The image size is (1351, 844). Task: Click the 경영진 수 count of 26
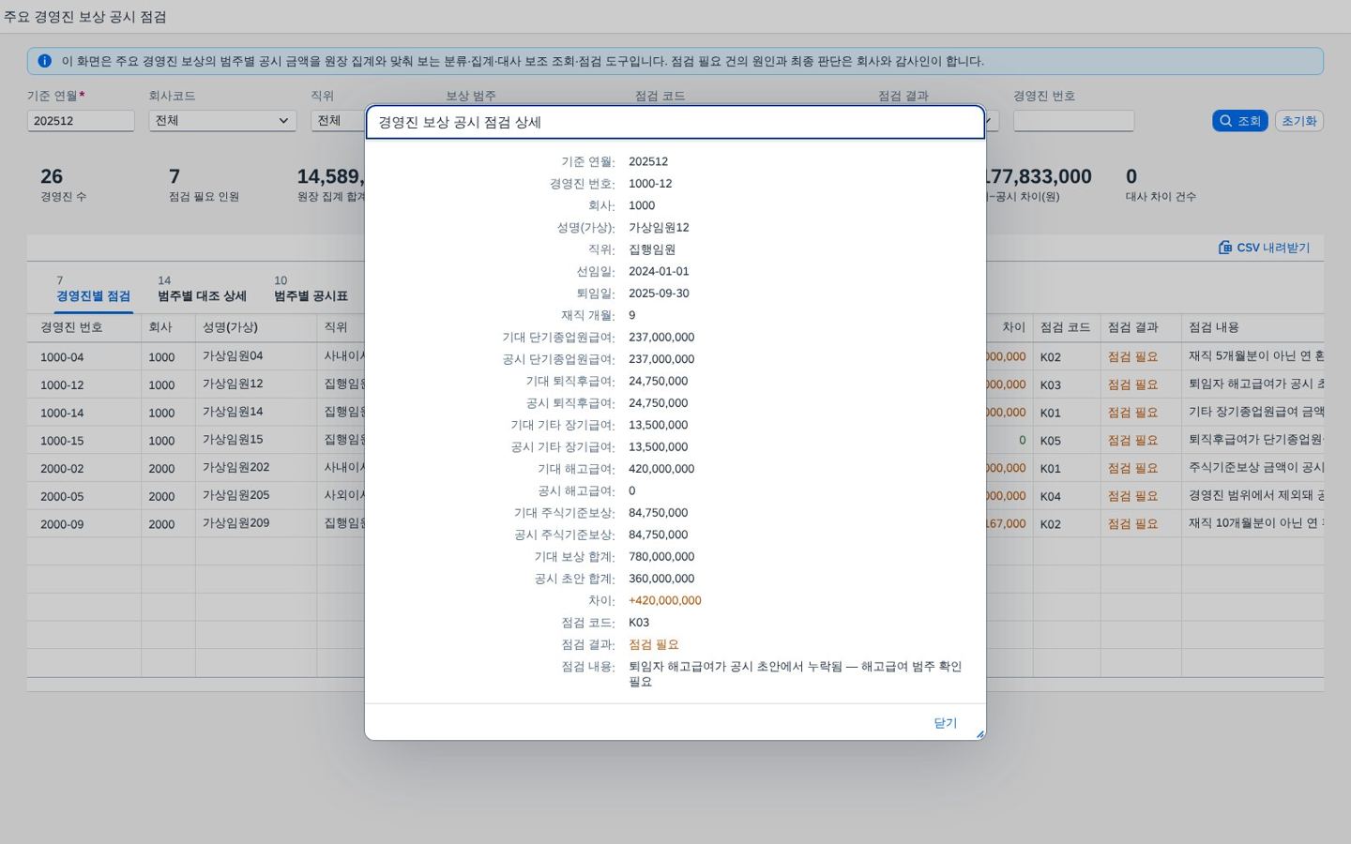[52, 176]
